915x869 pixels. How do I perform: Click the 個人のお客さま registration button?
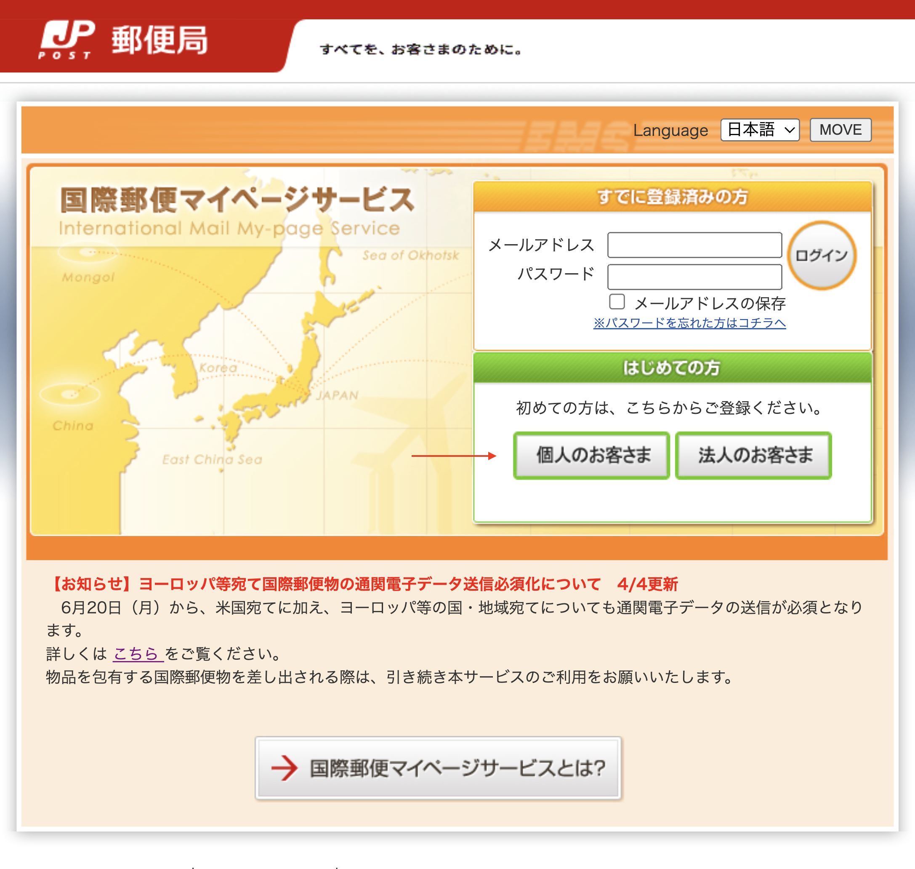pos(591,456)
